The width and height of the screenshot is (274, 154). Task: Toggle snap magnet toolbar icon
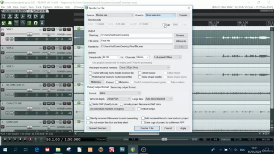[36, 23]
